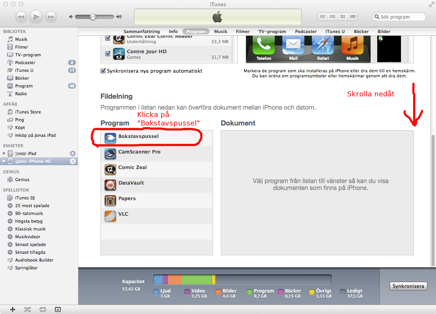Open Genius in the sidebar

point(39,180)
